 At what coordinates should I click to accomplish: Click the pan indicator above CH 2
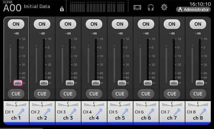coord(42,104)
